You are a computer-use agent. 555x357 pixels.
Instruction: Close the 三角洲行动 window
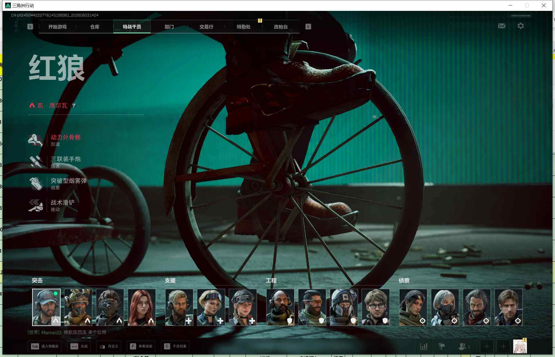click(x=544, y=5)
